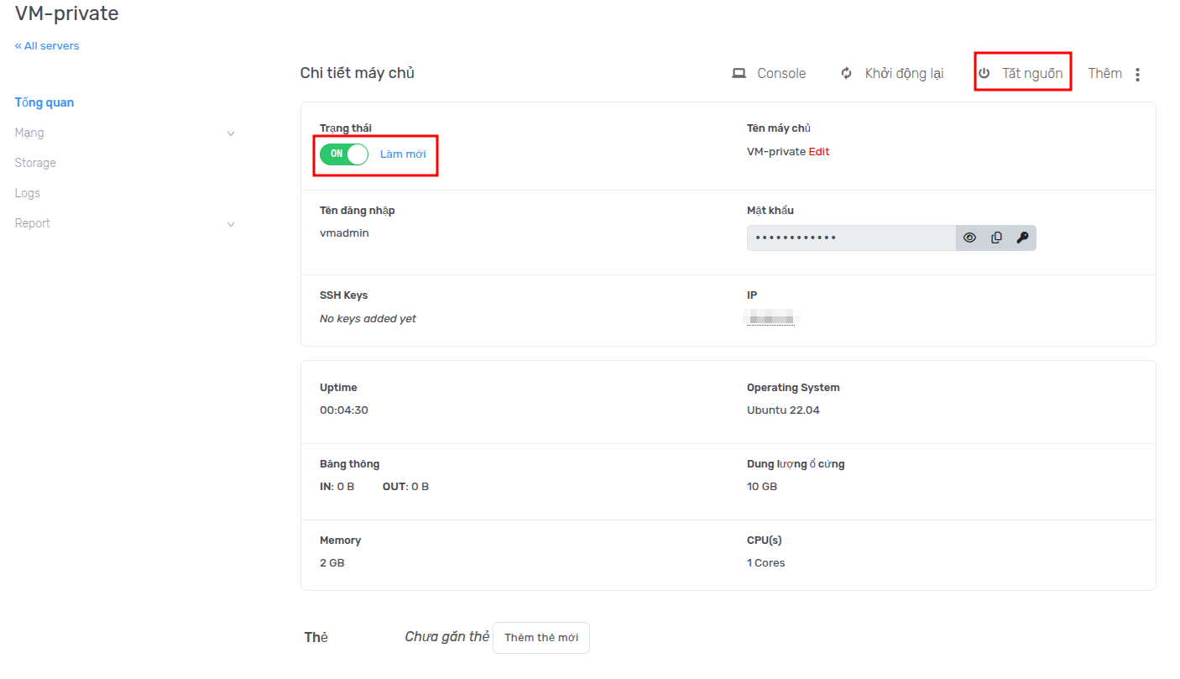1180x679 pixels.
Task: Click the key icon beside password
Action: pyautogui.click(x=1021, y=238)
